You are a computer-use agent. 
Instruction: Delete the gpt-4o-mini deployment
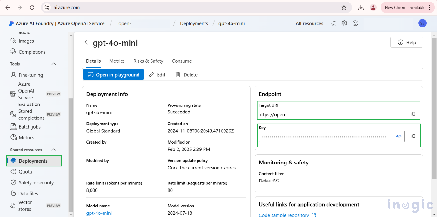(x=186, y=75)
